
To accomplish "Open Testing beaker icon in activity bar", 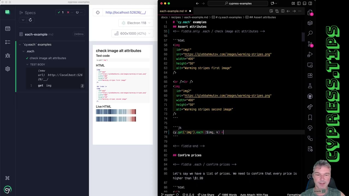I will [310, 86].
